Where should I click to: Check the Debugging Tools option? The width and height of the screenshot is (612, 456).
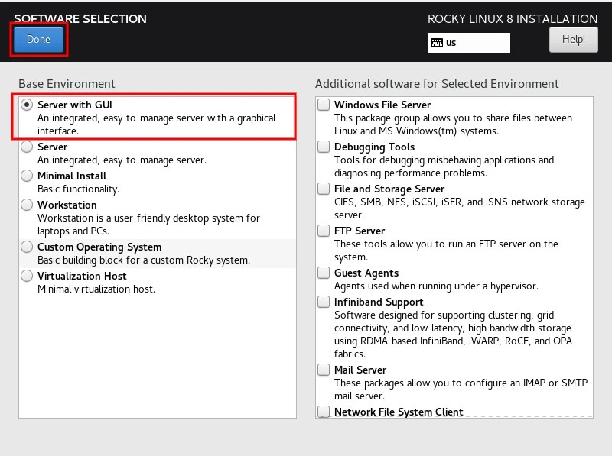[x=324, y=147]
